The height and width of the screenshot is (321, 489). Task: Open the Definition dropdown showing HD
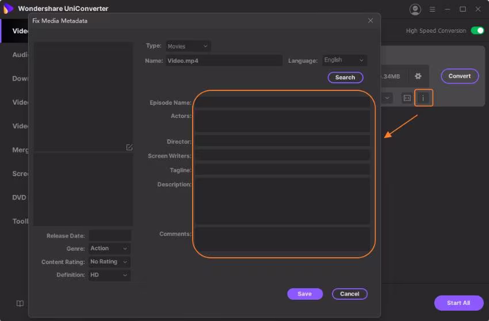point(109,275)
